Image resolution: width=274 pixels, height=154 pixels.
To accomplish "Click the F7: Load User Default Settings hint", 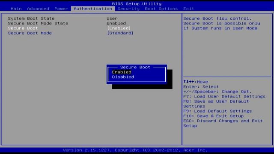I will tap(224, 96).
